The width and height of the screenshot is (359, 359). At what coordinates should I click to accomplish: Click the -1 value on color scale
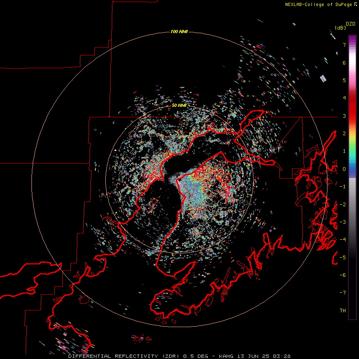[343, 187]
